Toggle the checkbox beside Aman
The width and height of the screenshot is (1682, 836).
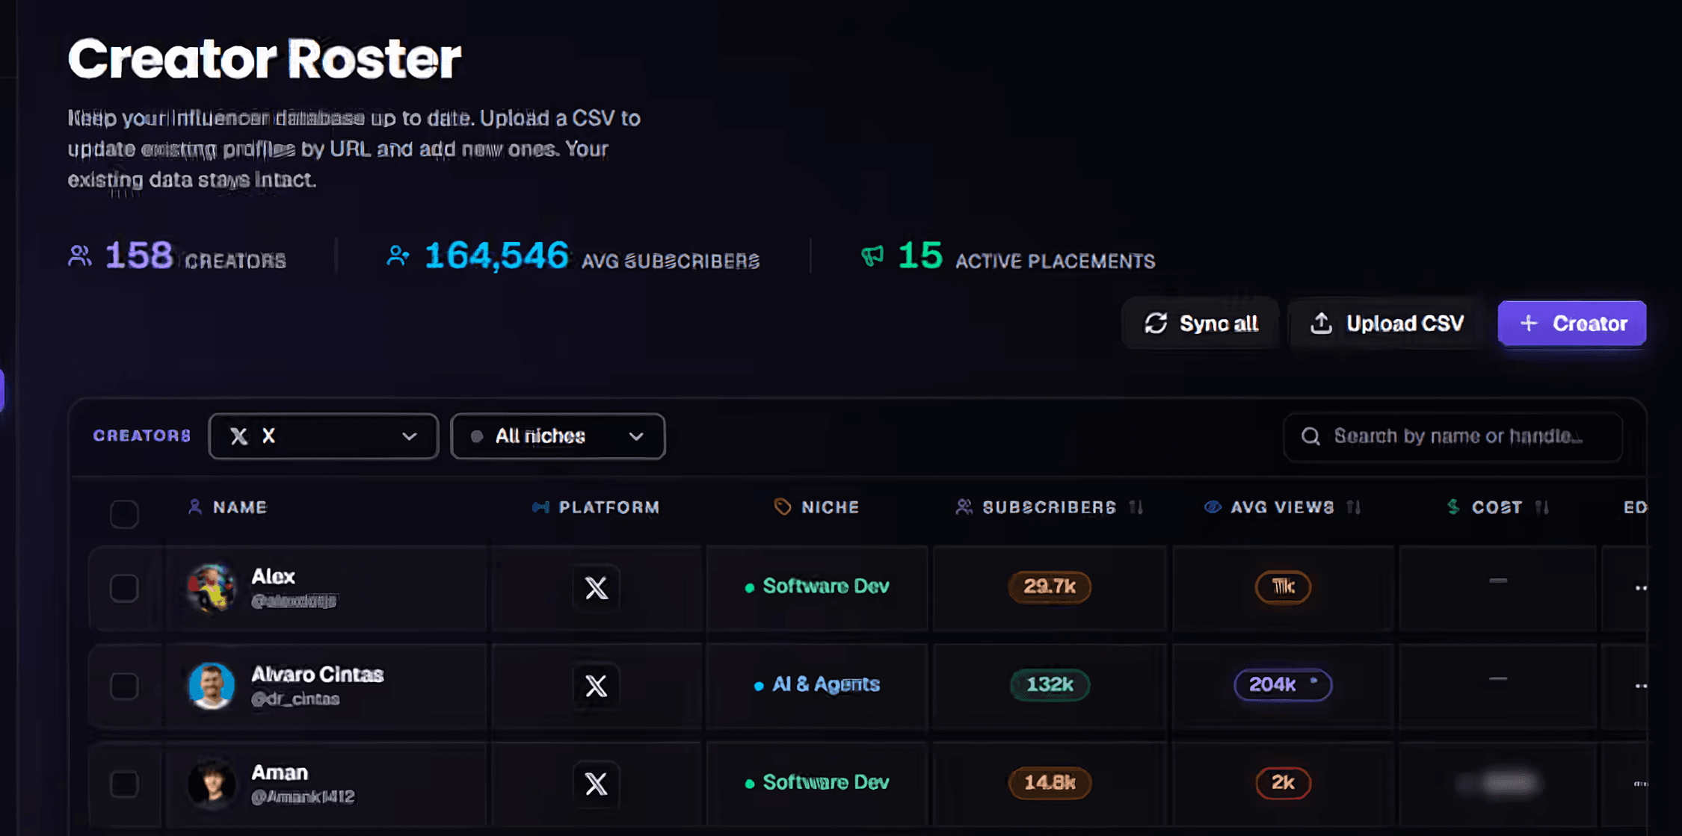click(x=124, y=784)
